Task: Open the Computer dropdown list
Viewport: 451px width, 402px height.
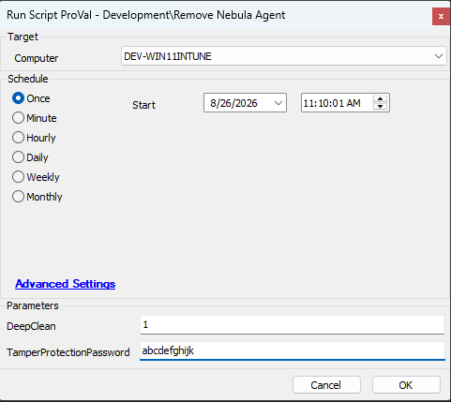Action: 439,56
